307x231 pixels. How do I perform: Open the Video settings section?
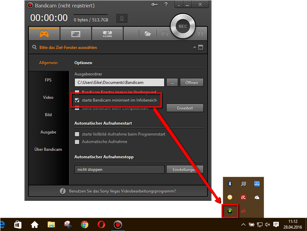coord(48,97)
